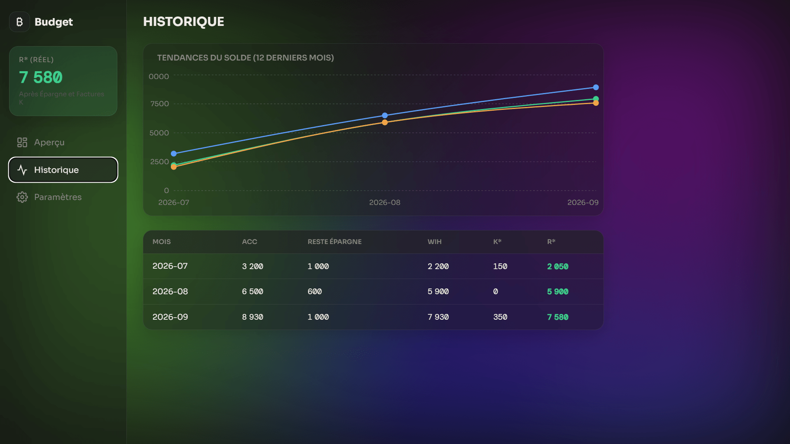Open Paramètres gear icon
This screenshot has width=790, height=444.
(22, 197)
